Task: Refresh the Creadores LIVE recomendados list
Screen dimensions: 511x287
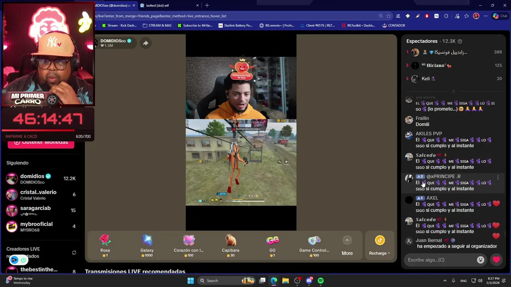Action: pos(74,253)
